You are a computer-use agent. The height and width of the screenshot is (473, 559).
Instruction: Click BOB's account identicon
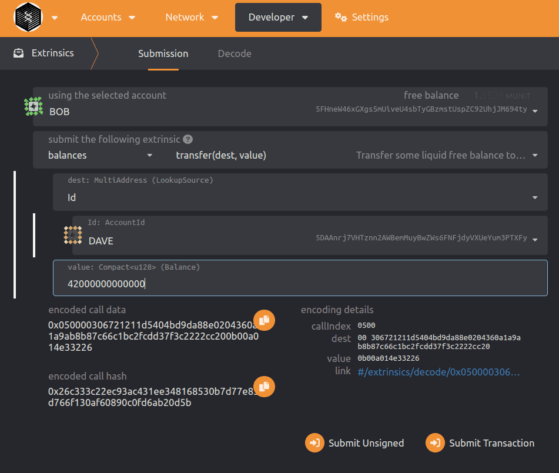(34, 106)
